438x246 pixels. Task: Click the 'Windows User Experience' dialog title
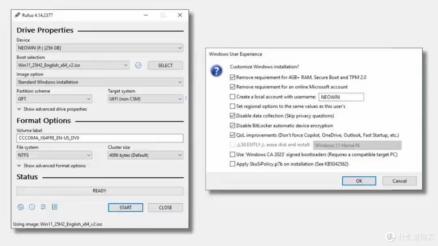pyautogui.click(x=236, y=54)
